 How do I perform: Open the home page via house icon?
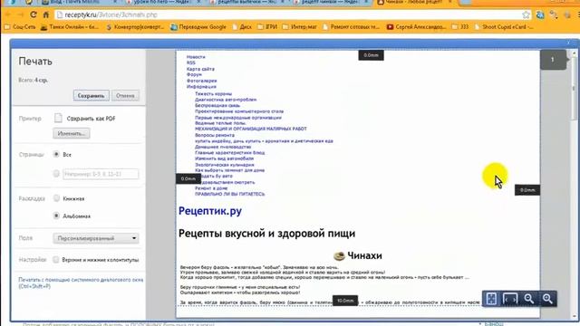pyautogui.click(x=46, y=14)
